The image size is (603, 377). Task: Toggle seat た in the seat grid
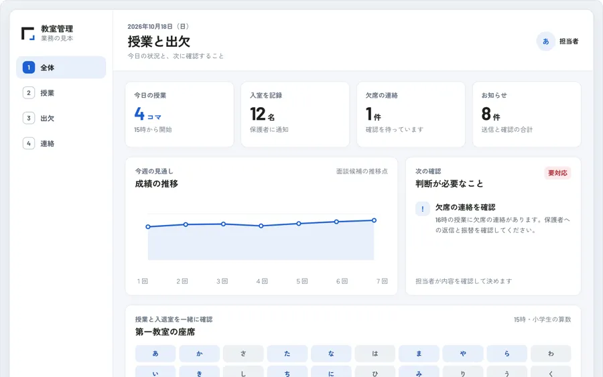(287, 354)
